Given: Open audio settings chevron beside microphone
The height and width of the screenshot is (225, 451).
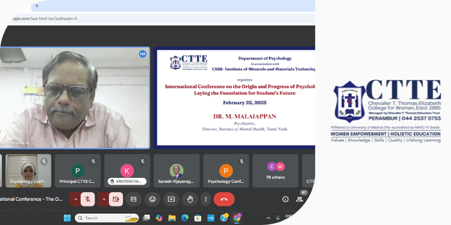Looking at the screenshot, I should [x=76, y=199].
